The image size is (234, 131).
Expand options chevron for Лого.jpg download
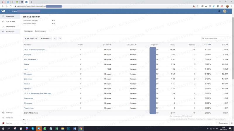[25, 123]
